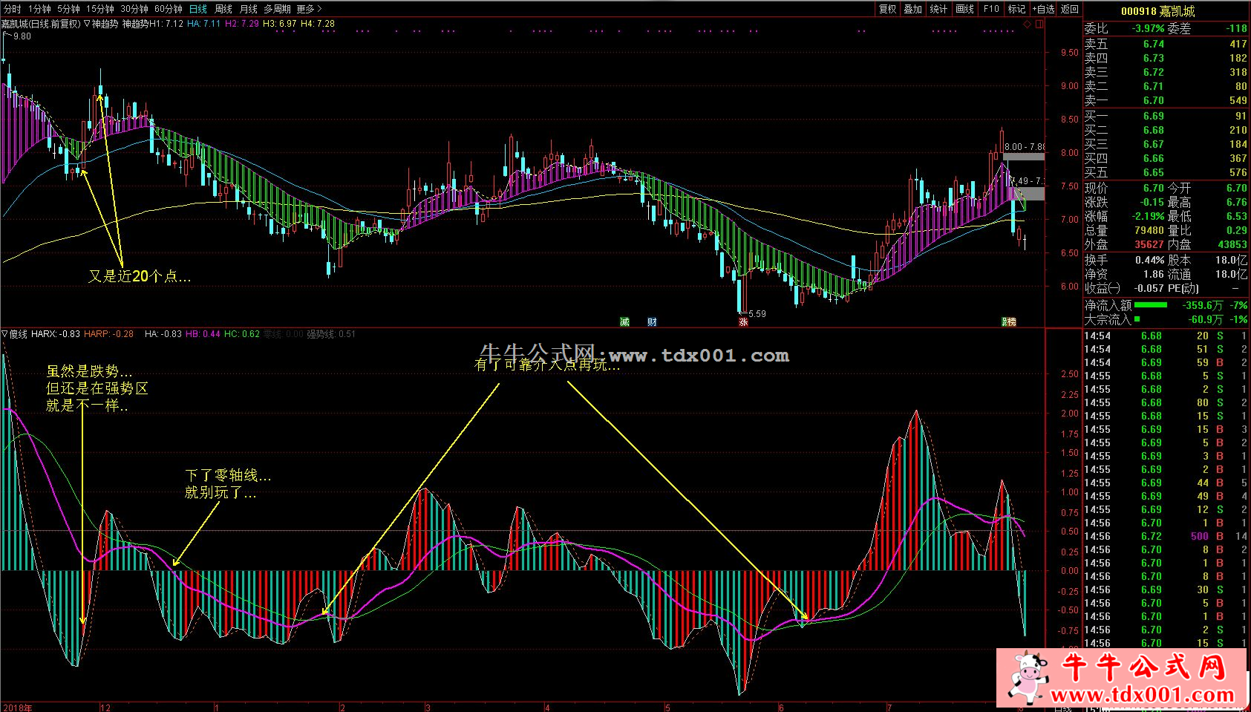
Task: Open the 统计 statistics tool
Action: 939,9
